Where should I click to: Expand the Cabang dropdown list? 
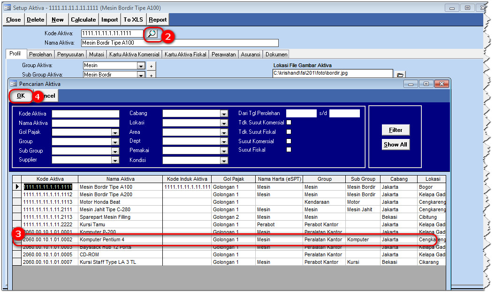pos(224,114)
